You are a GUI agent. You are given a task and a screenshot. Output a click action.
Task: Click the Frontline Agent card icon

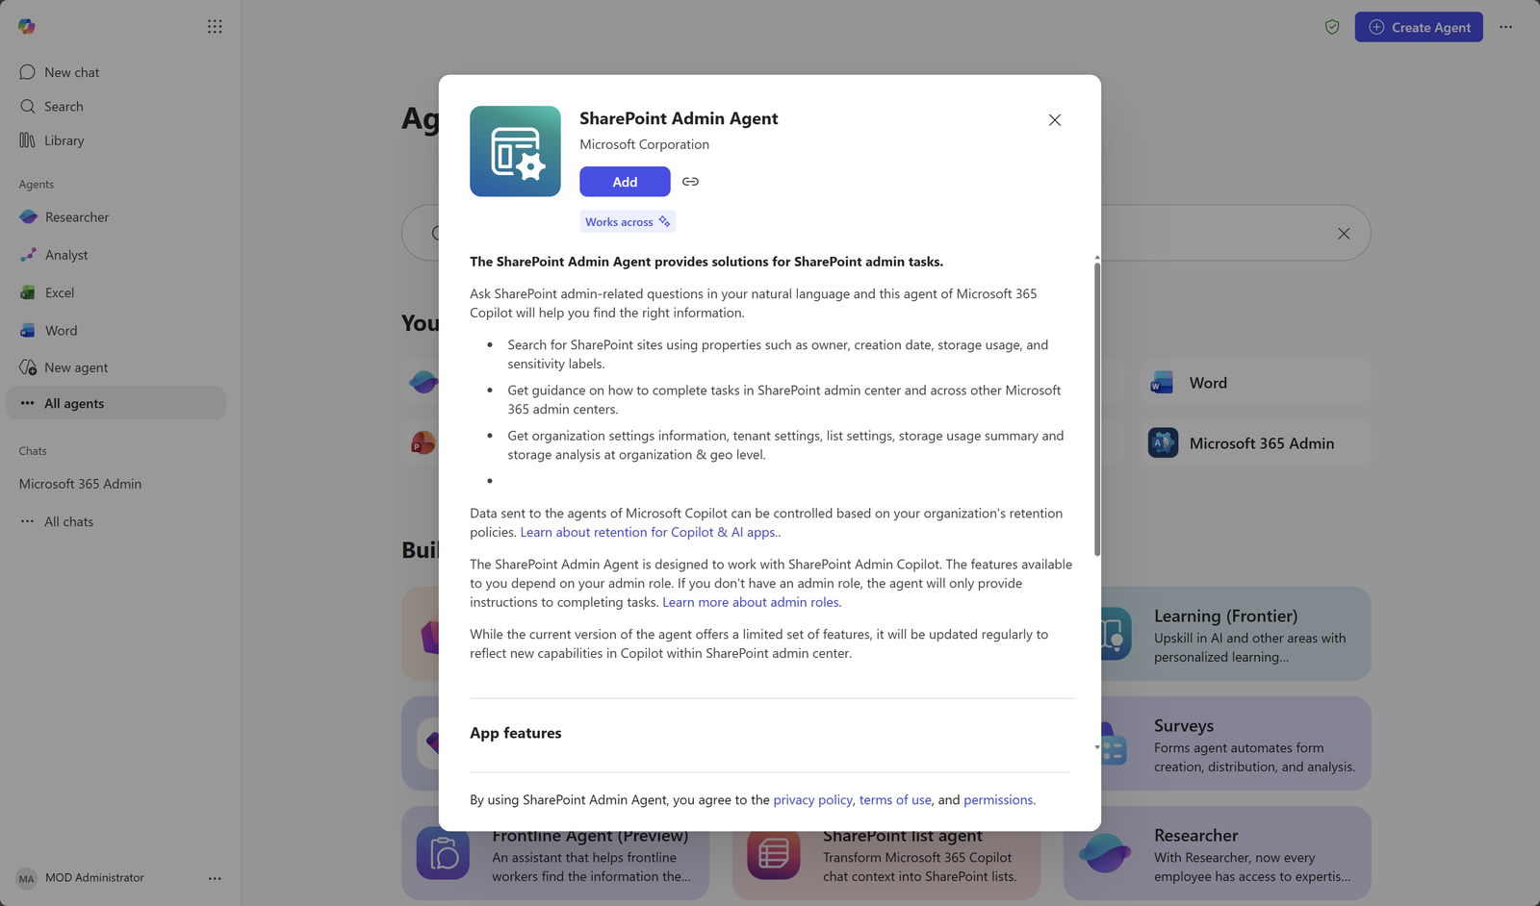point(443,854)
